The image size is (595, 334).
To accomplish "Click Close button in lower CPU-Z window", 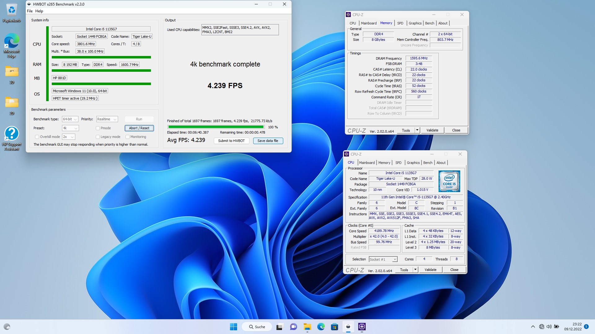I will click(454, 270).
